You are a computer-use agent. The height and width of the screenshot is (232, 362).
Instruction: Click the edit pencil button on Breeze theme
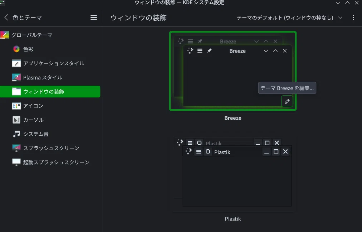[287, 101]
